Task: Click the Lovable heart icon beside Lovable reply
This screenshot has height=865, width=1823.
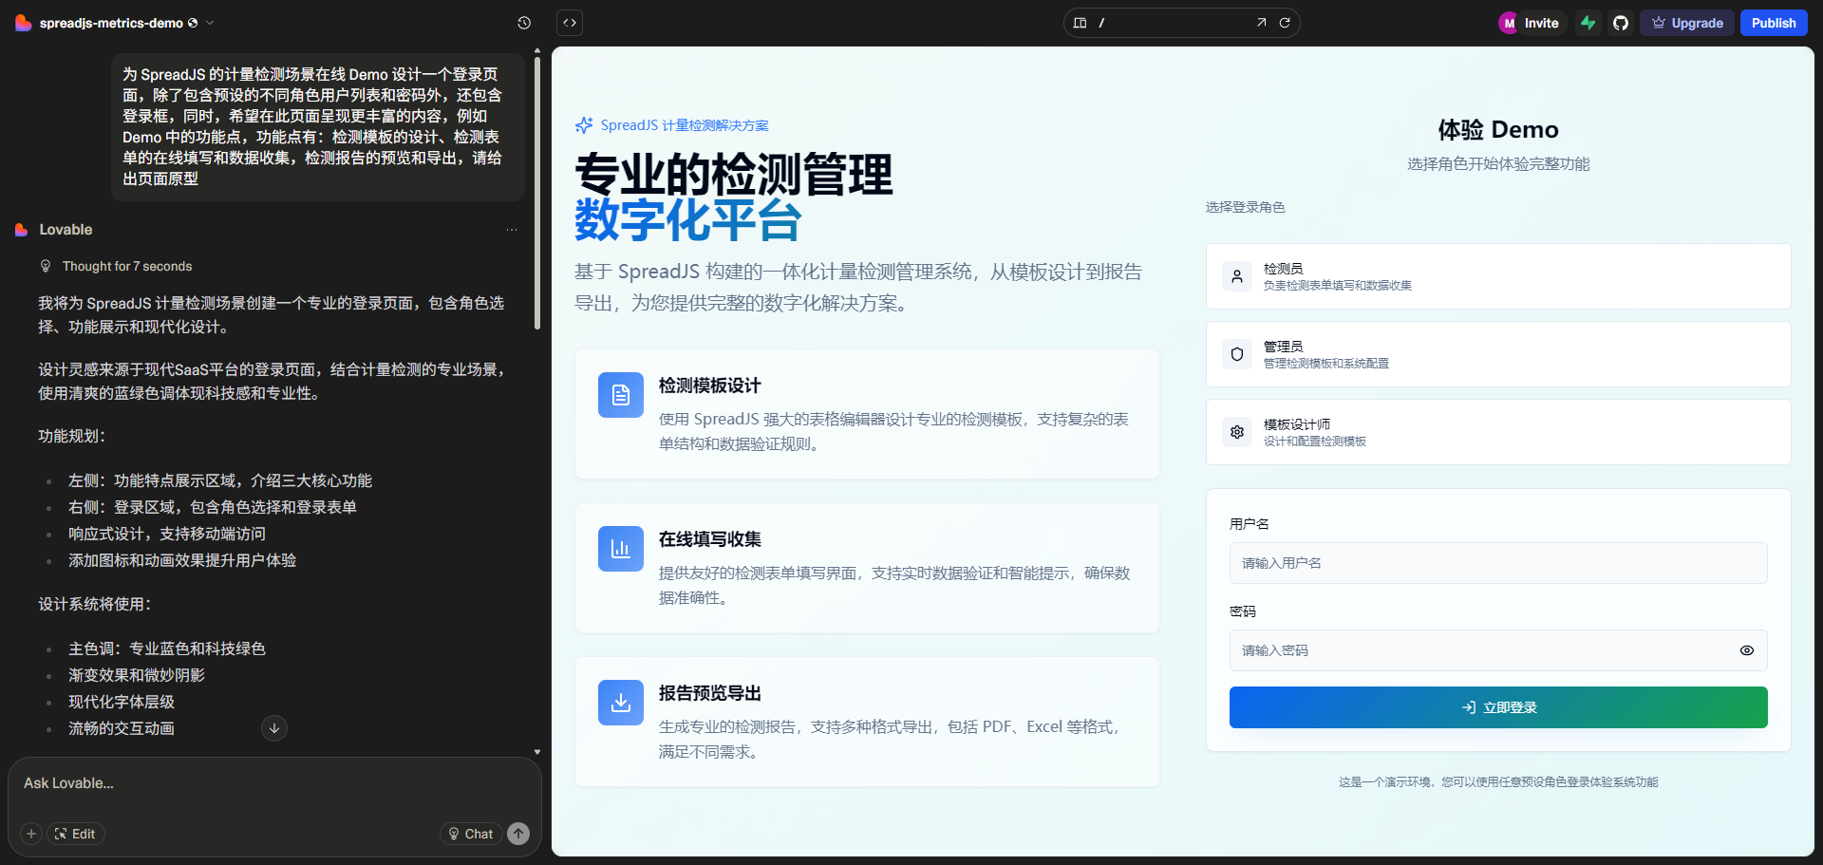Action: coord(22,230)
